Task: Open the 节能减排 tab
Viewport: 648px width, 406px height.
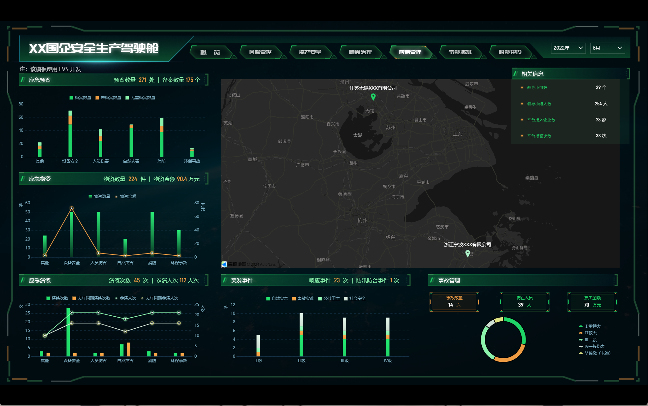Action: coord(460,52)
